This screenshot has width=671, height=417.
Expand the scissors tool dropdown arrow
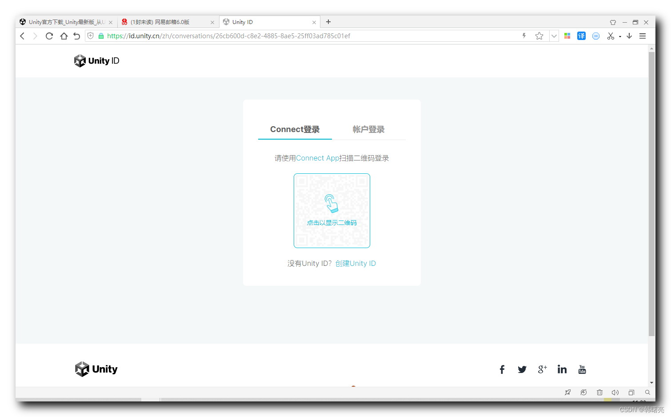click(x=620, y=36)
